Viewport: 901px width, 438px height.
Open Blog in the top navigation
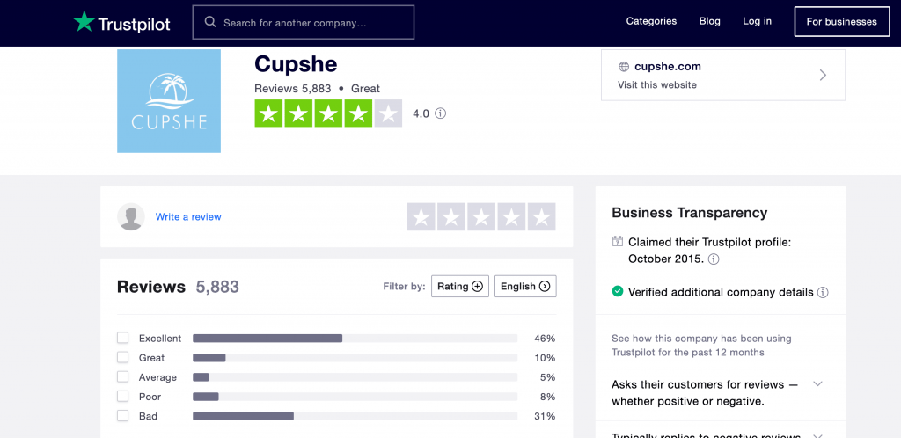click(x=710, y=21)
